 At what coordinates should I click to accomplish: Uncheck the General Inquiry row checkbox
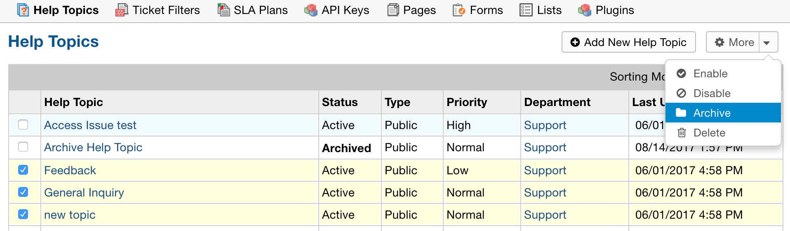tap(23, 192)
